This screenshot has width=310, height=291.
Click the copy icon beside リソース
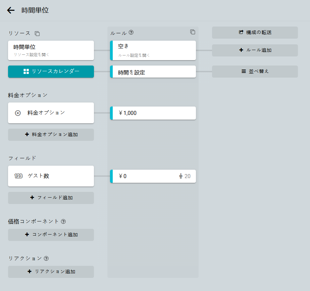[x=37, y=34]
